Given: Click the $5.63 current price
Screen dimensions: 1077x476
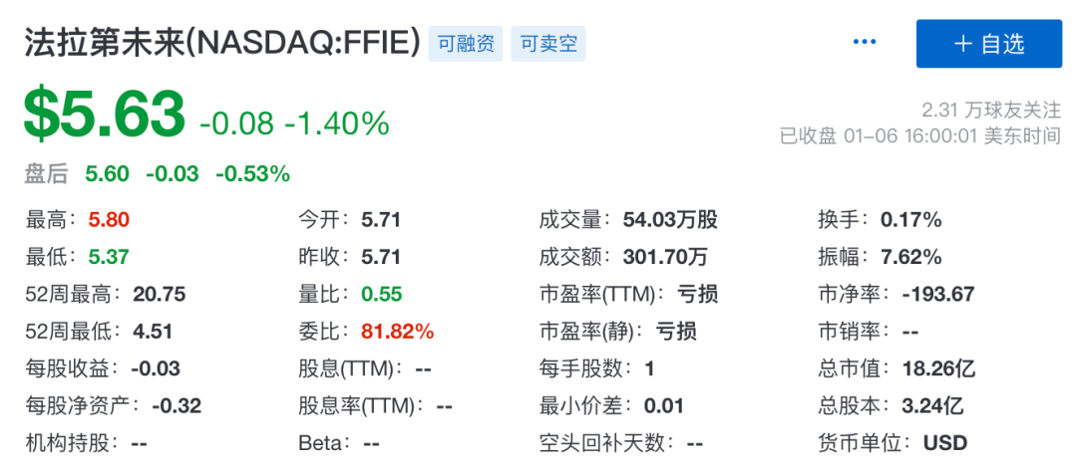Looking at the screenshot, I should (x=105, y=116).
